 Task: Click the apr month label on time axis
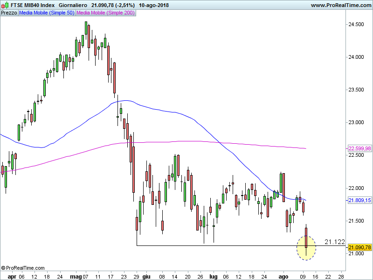12,277
